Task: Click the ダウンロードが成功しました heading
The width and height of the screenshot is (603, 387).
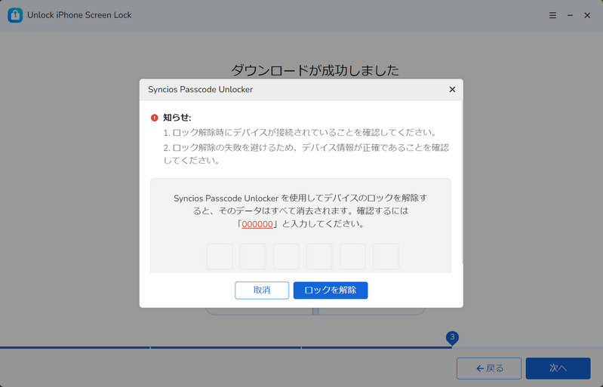Action: tap(315, 70)
